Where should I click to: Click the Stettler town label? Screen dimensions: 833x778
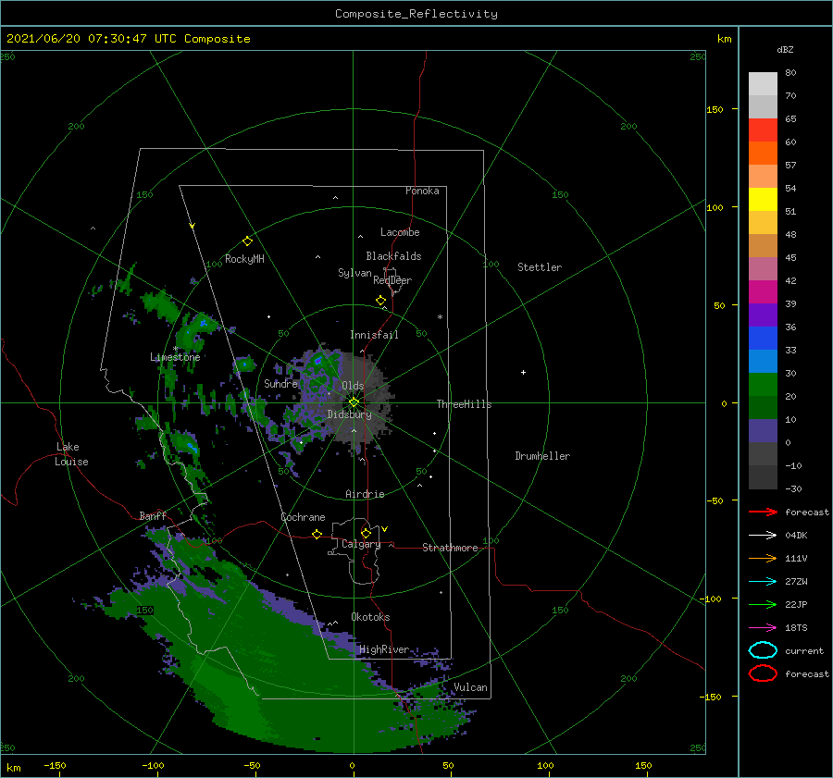(540, 267)
